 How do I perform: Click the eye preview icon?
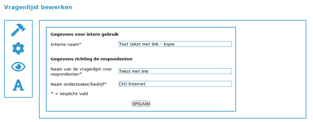pyautogui.click(x=18, y=67)
